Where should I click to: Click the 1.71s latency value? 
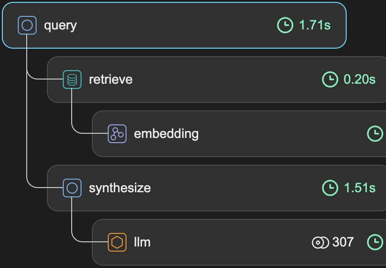315,25
